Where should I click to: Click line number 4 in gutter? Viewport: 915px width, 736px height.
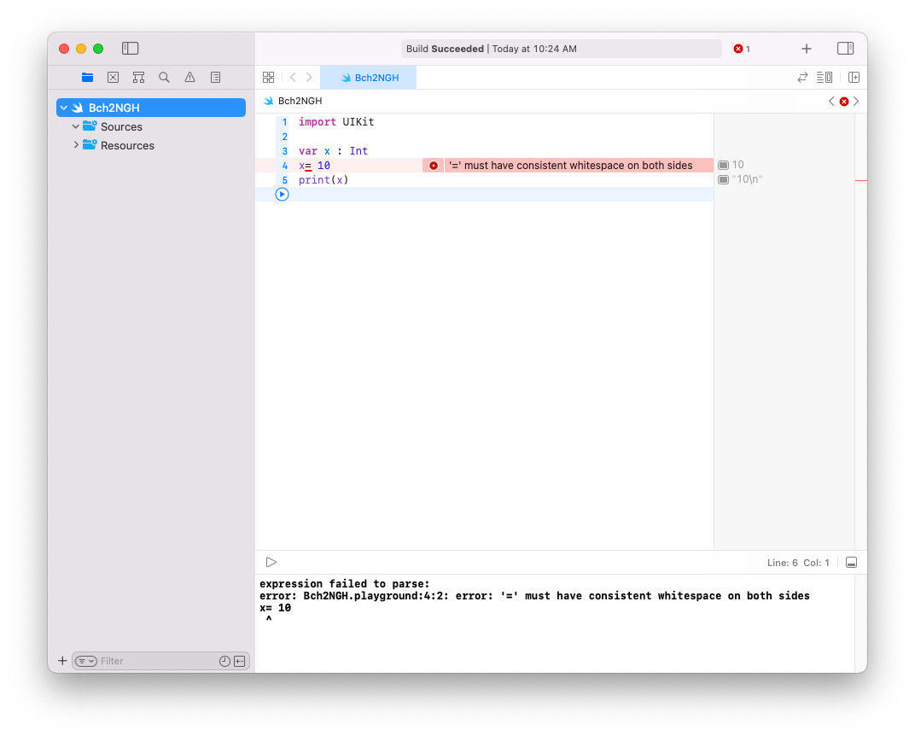[x=284, y=166]
